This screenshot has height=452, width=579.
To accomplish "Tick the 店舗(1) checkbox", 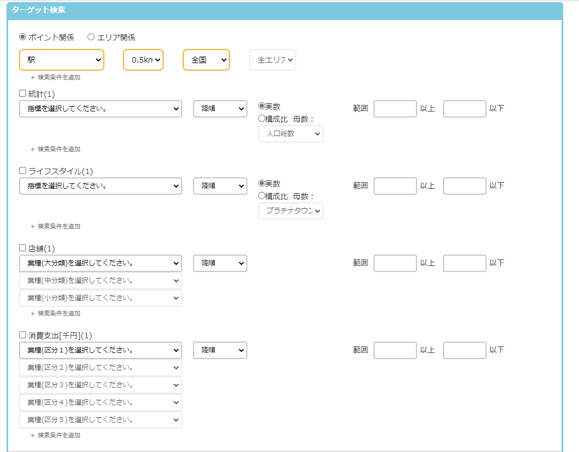I will [23, 248].
